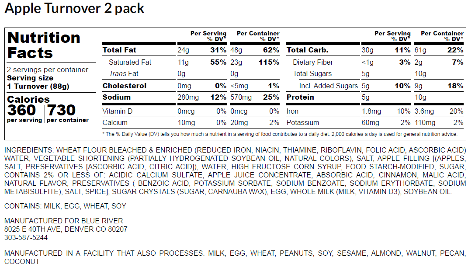Image resolution: width=468 pixels, height=264 pixels.
Task: Click the Dietary Fiber row label
Action: 312,62
